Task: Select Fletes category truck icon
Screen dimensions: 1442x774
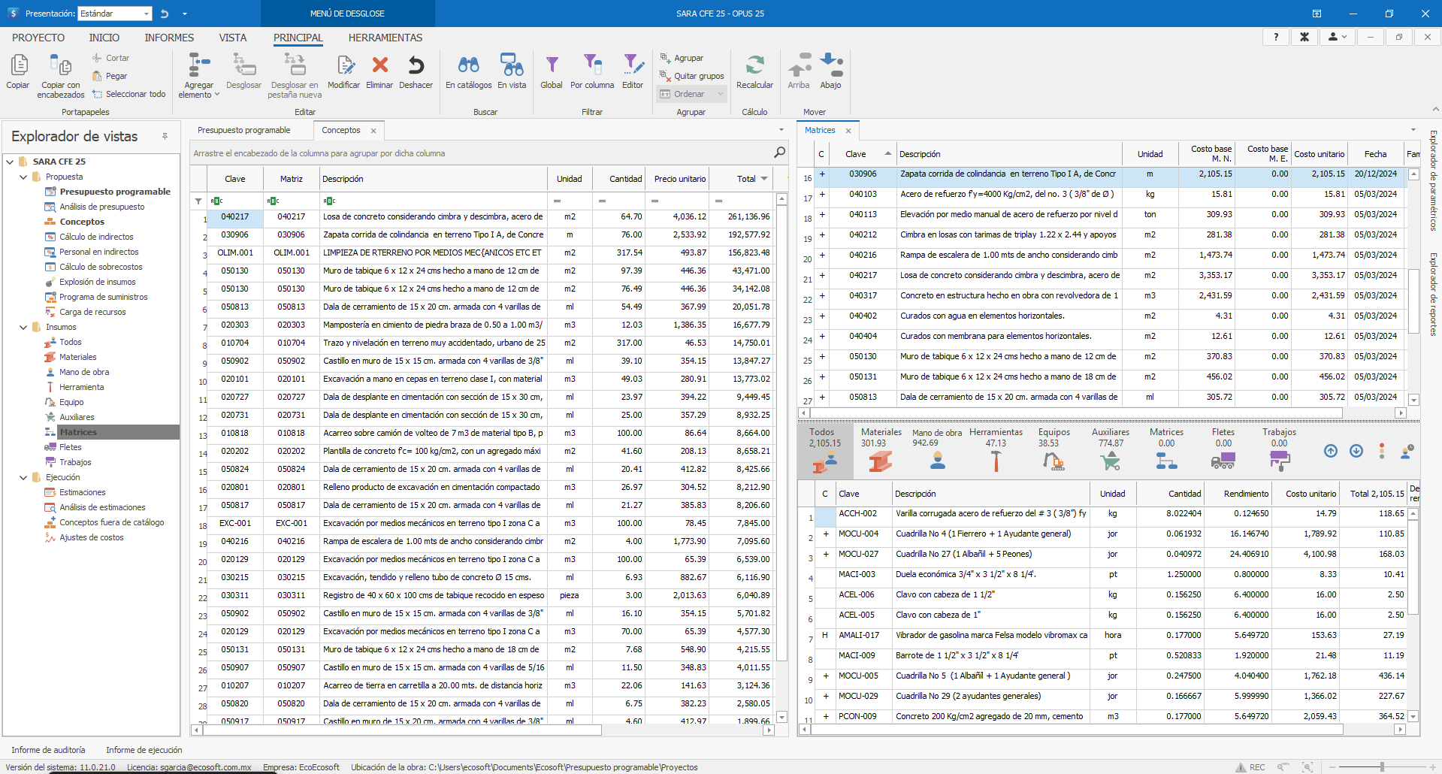Action: click(1223, 461)
